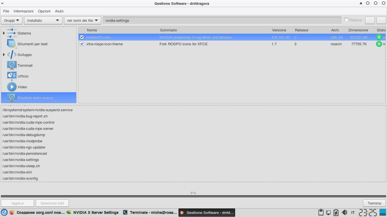Sort packages by the Nome column

[x=92, y=30]
